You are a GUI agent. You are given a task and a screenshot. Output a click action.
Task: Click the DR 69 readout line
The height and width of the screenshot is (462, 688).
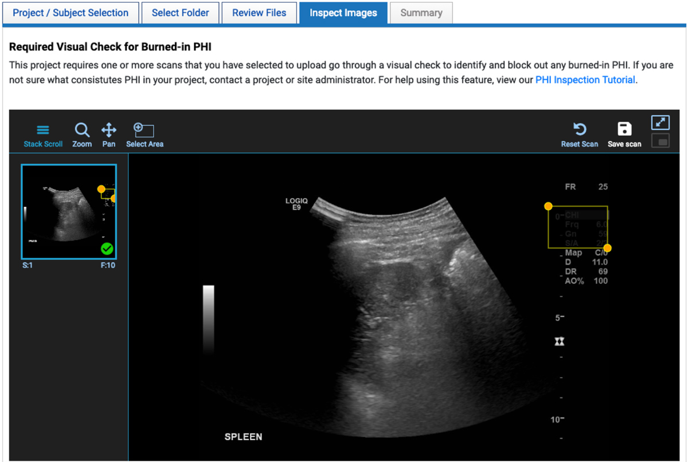click(587, 271)
